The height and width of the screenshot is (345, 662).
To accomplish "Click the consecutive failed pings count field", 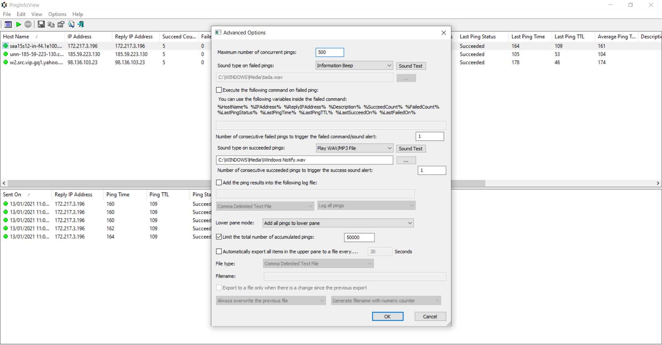I will [430, 136].
